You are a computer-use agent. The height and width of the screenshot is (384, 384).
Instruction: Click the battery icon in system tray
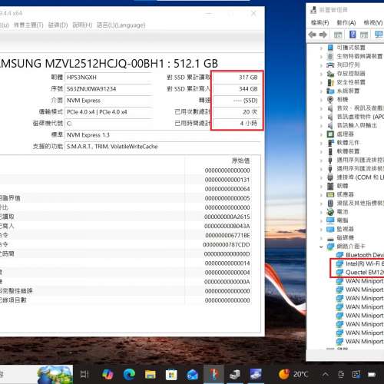click(372, 375)
